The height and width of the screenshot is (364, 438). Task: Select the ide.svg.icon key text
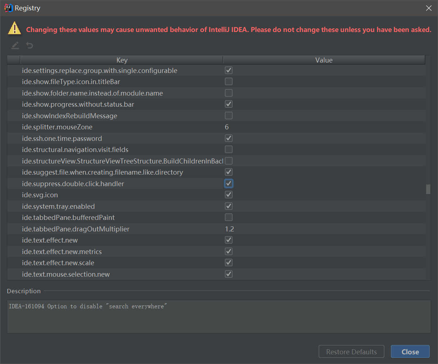coord(40,195)
